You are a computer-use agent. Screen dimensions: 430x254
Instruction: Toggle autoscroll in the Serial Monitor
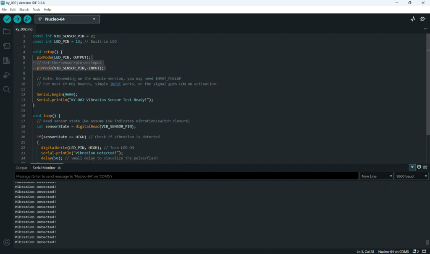(412, 167)
